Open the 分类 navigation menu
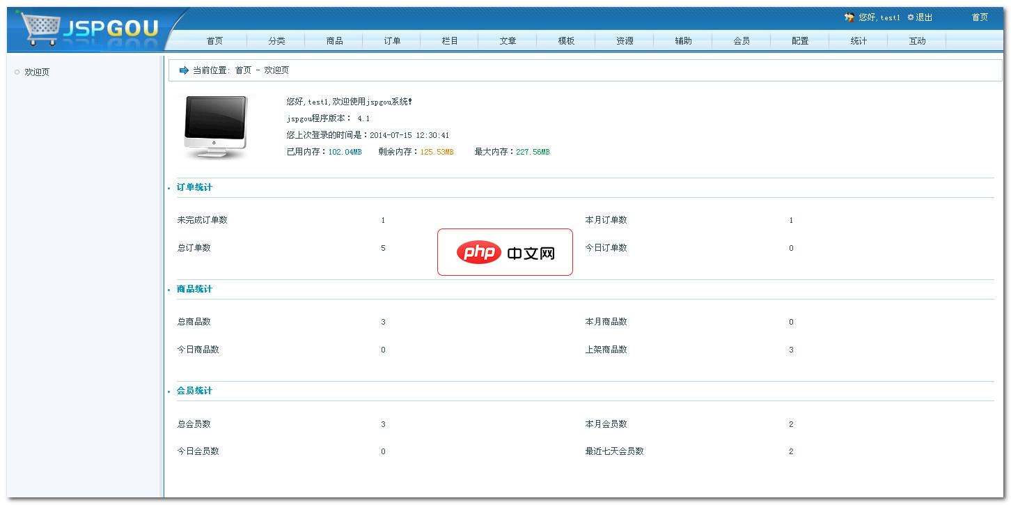 (x=276, y=40)
